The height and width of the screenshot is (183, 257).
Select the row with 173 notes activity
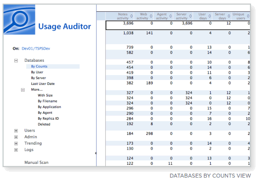[x=178, y=143]
